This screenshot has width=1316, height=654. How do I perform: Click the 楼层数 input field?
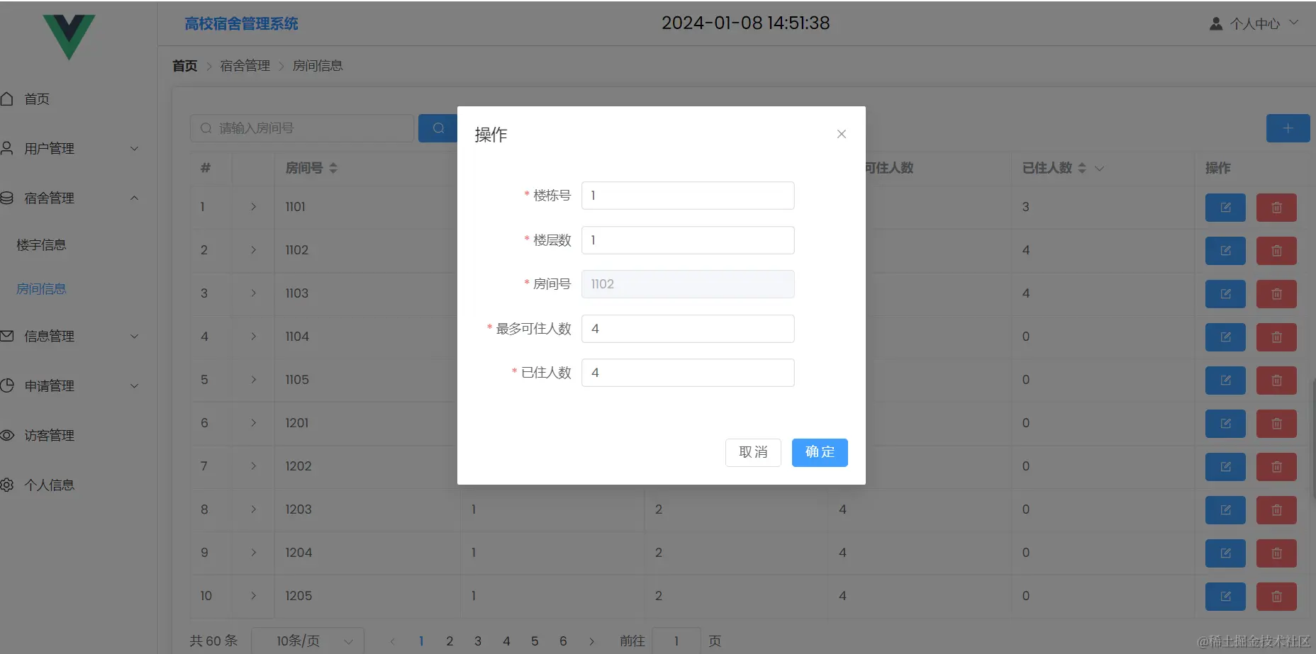(x=688, y=240)
